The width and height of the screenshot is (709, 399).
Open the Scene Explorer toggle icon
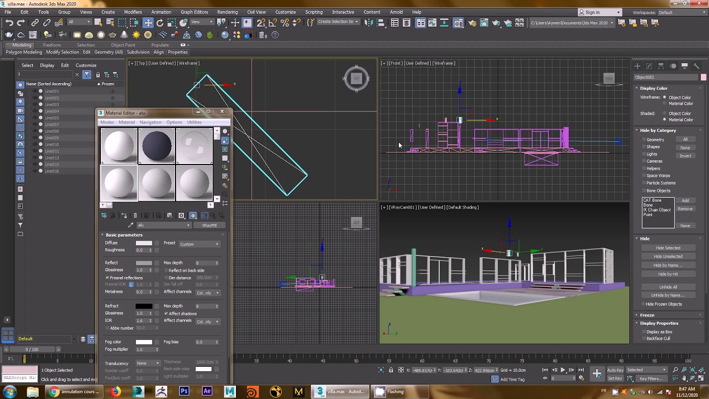tap(394, 23)
